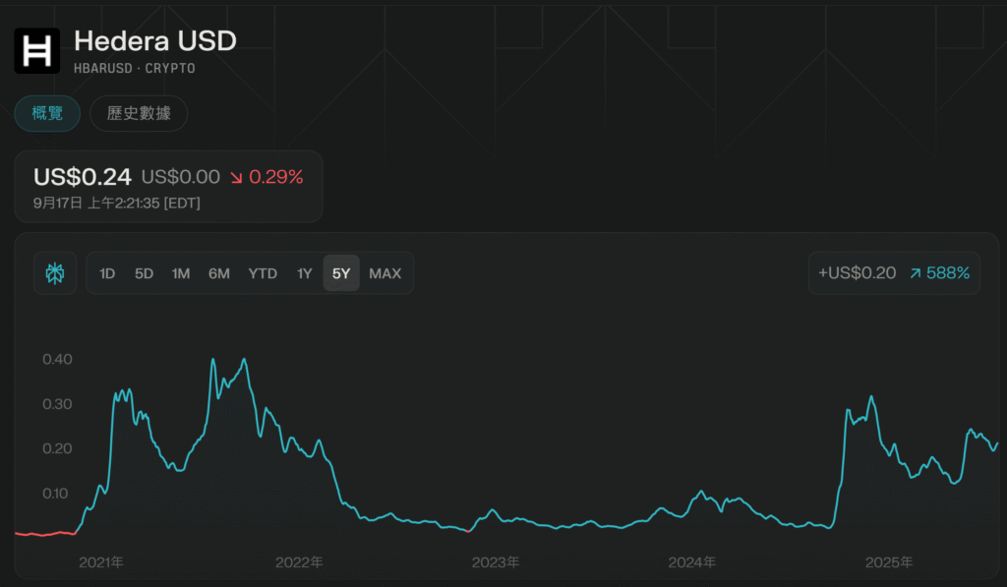This screenshot has width=1007, height=587.
Task: Select the 5D time range
Action: point(144,273)
